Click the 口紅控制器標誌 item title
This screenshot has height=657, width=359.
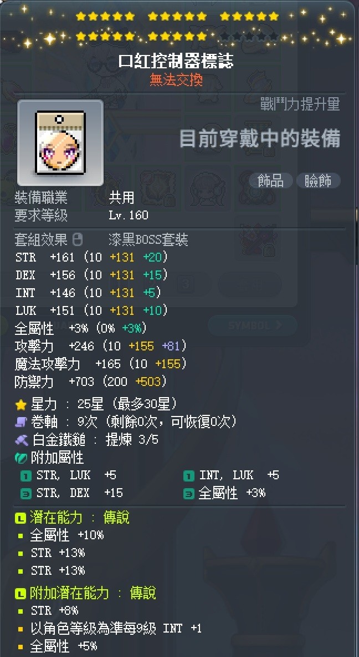click(x=176, y=61)
